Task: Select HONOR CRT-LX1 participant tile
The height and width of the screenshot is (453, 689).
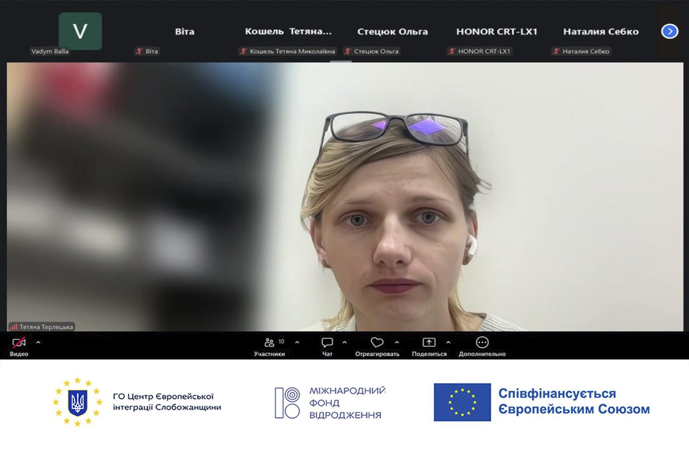Action: [497, 33]
